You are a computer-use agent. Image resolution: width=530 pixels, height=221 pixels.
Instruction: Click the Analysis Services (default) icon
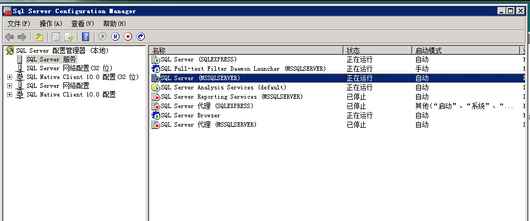[156, 88]
